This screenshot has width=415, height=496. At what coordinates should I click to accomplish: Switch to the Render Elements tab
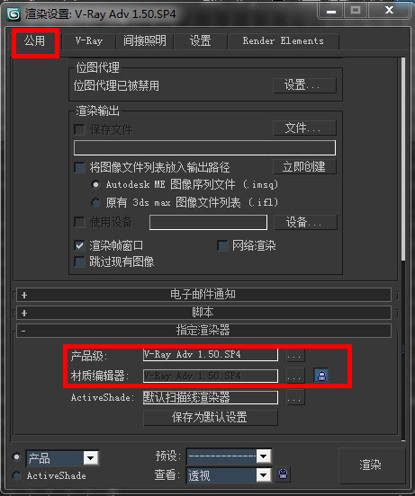coord(284,40)
